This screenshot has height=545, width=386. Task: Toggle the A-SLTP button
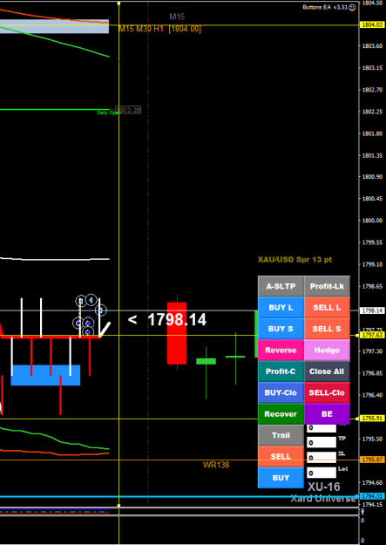(x=281, y=286)
